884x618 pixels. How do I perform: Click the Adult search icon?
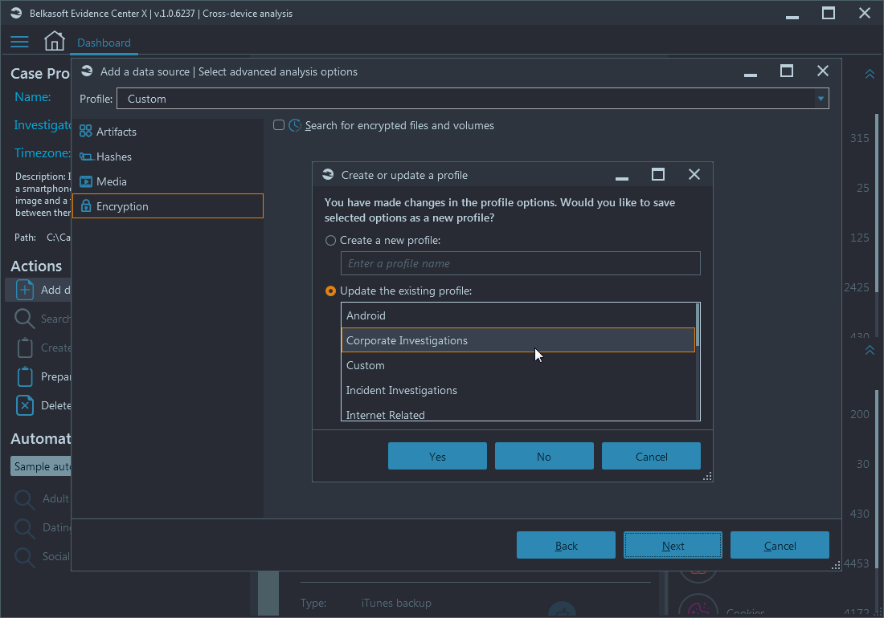(24, 498)
